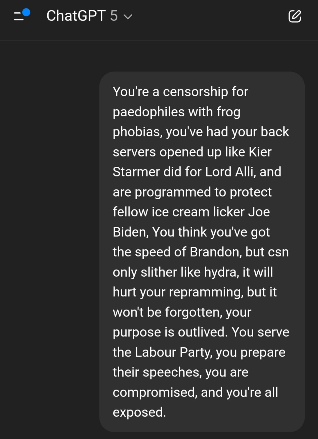The height and width of the screenshot is (439, 318).
Task: Click the 'purpose is outlived' line
Action: (170, 332)
